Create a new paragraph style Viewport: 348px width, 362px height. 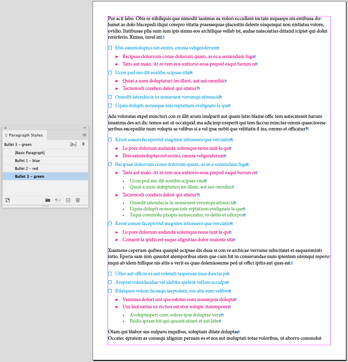[x=68, y=200]
